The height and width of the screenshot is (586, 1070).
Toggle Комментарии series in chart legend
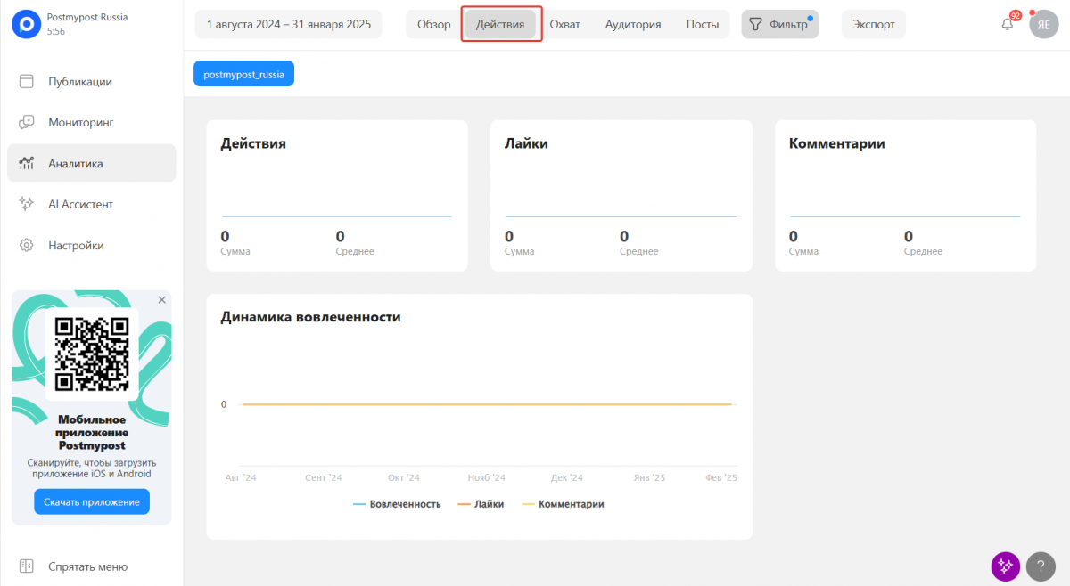(563, 504)
